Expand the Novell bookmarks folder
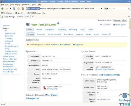Screen dimensions: 131x106 click(x=20, y=13)
